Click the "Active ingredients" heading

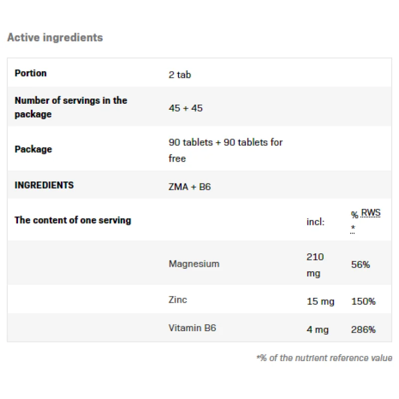pos(55,37)
